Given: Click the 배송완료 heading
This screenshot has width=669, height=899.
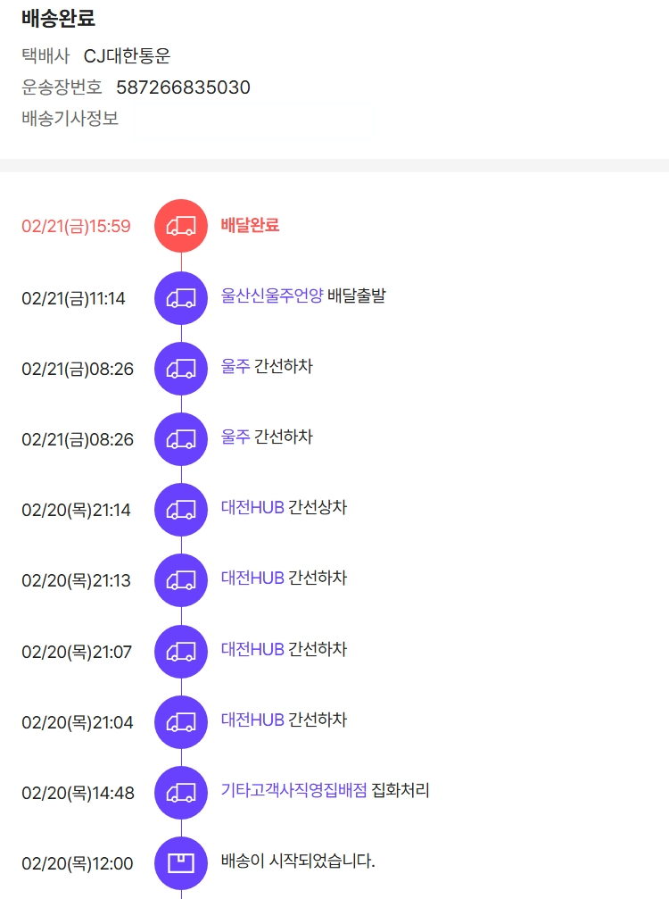Looking at the screenshot, I should pyautogui.click(x=58, y=18).
